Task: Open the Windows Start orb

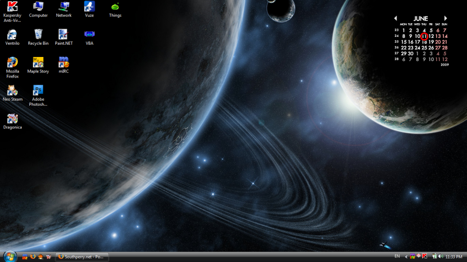Action: coord(10,257)
